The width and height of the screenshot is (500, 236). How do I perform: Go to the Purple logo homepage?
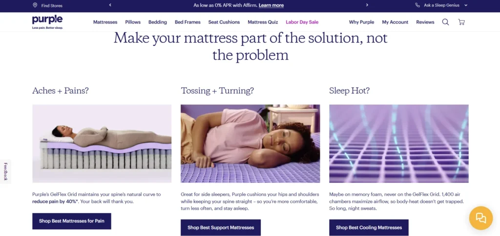tap(47, 21)
